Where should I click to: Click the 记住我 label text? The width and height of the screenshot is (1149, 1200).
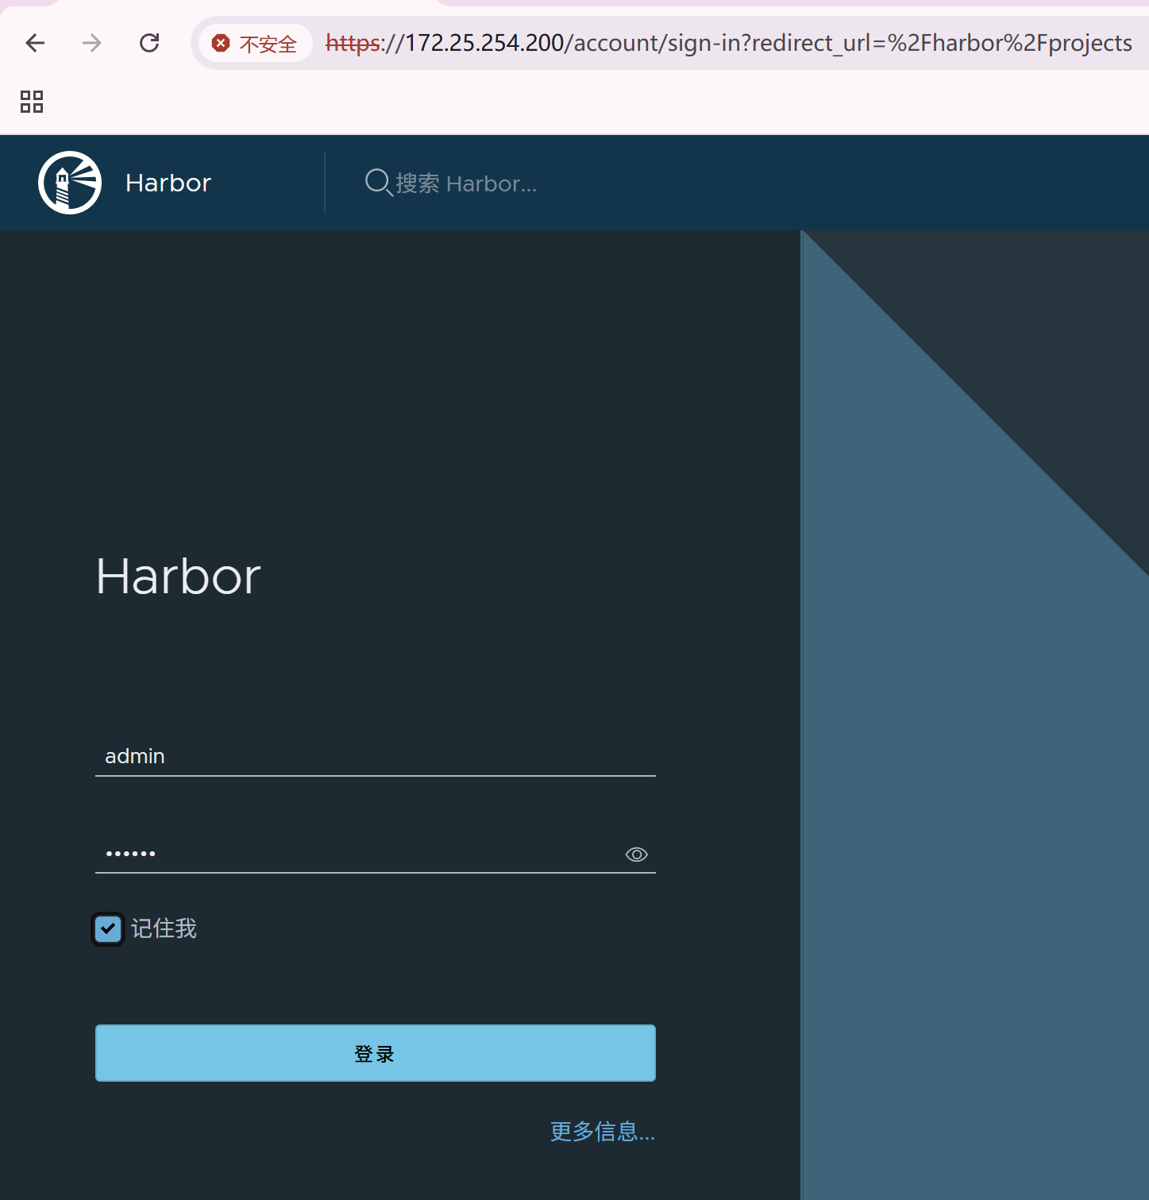pyautogui.click(x=164, y=928)
